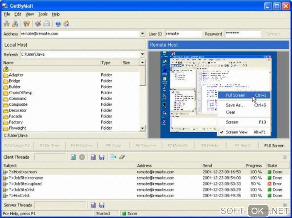Click the Flyweight folder icon
The width and height of the screenshot is (292, 218).
(x=6, y=128)
